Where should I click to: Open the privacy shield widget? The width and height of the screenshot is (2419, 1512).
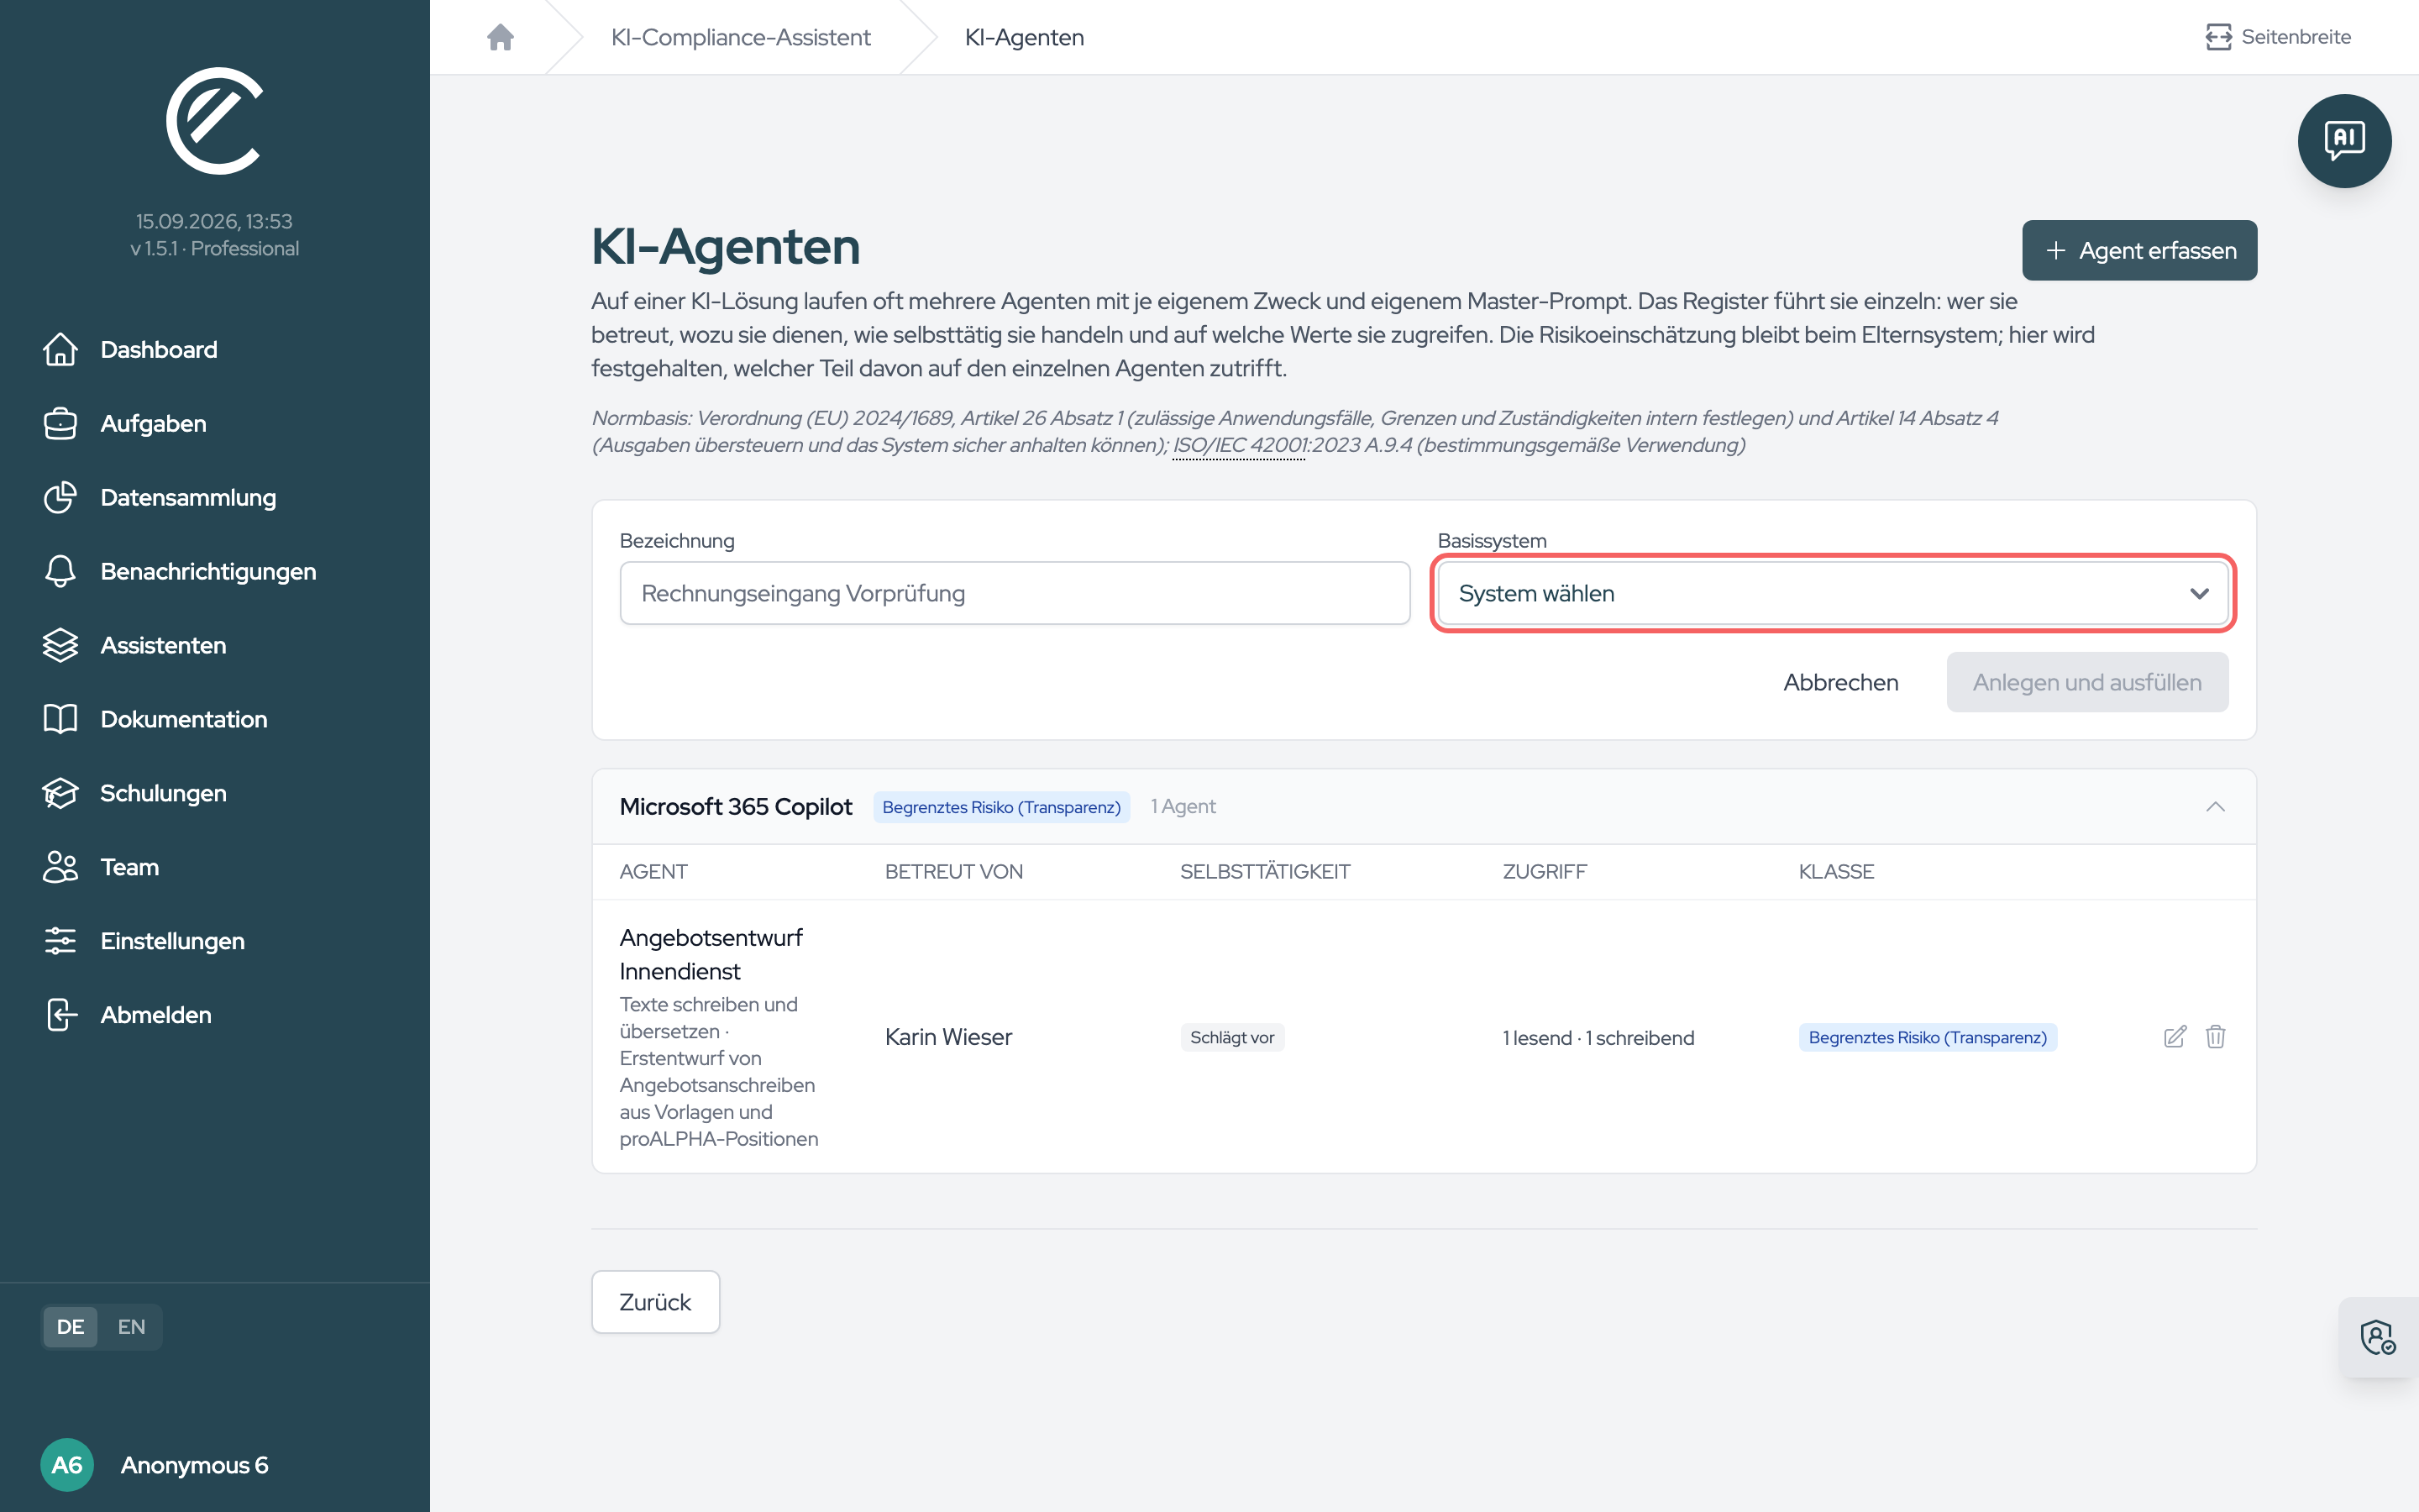coord(2378,1337)
